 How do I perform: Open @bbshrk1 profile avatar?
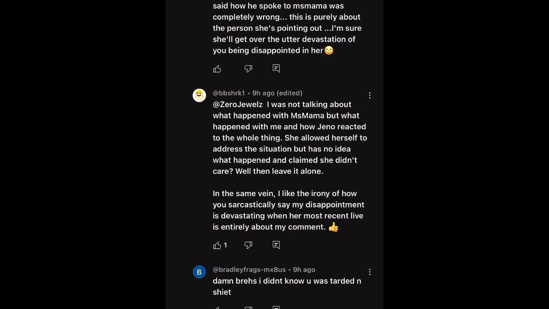coord(199,95)
